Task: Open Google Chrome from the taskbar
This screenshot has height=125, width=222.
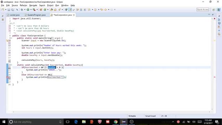Action: click(x=116, y=122)
